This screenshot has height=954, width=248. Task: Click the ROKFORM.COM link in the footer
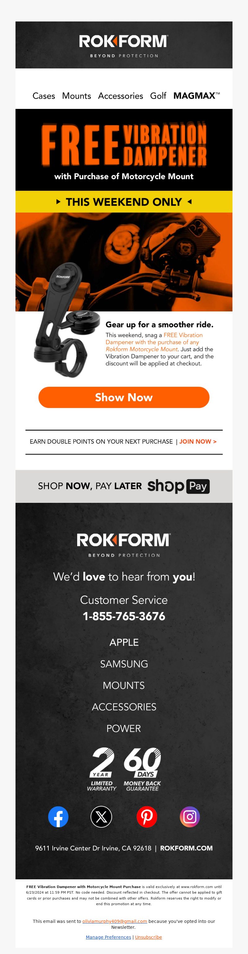pyautogui.click(x=186, y=848)
